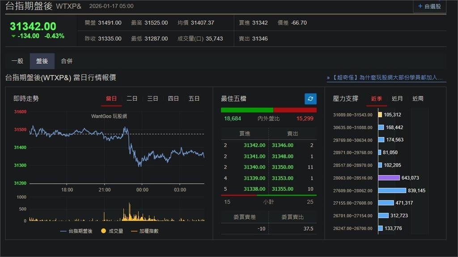Select the 當日 chart view

pos(111,99)
